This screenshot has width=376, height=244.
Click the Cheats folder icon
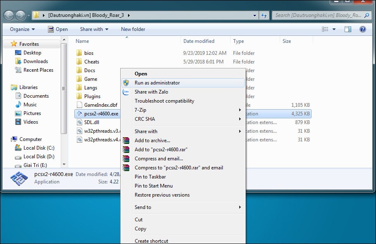click(79, 61)
